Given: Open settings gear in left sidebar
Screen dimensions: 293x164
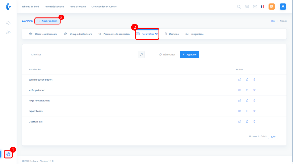Looking at the screenshot, I should click(x=8, y=154).
